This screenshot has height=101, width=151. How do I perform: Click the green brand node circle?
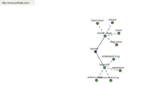pyautogui.click(x=119, y=33)
